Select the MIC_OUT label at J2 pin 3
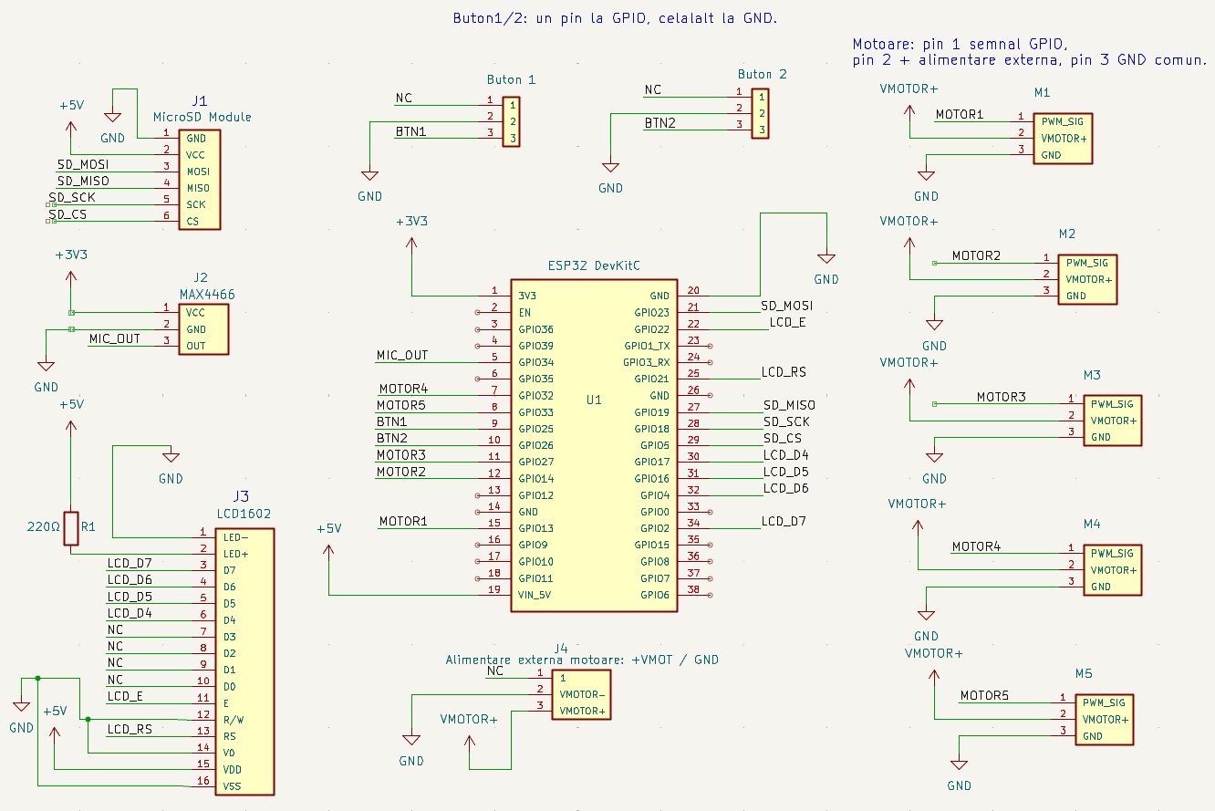The image size is (1215, 811). (115, 338)
